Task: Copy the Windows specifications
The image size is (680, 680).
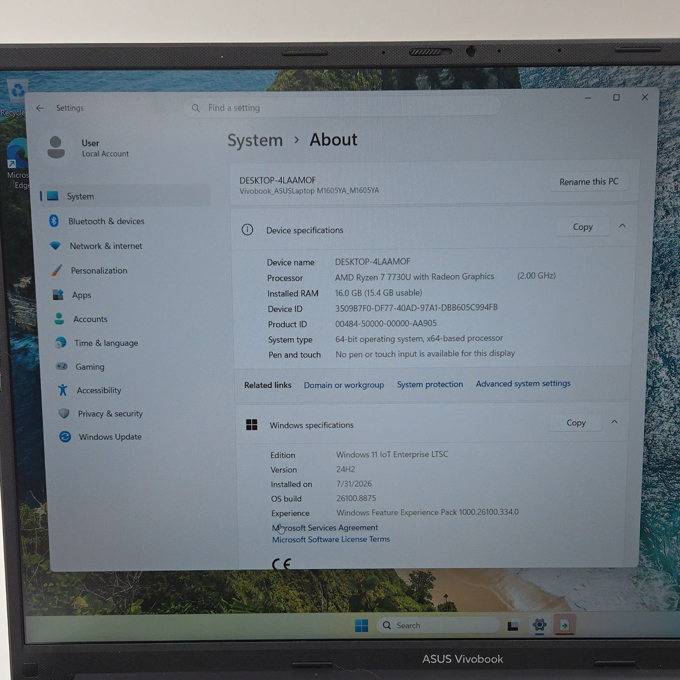Action: 576,423
